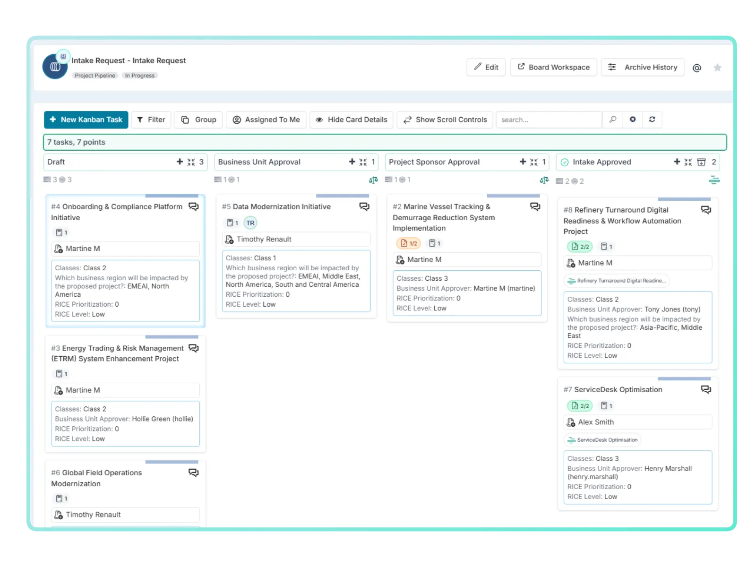Refresh the board with the reload icon
Screen dimensions: 756x567
(652, 120)
